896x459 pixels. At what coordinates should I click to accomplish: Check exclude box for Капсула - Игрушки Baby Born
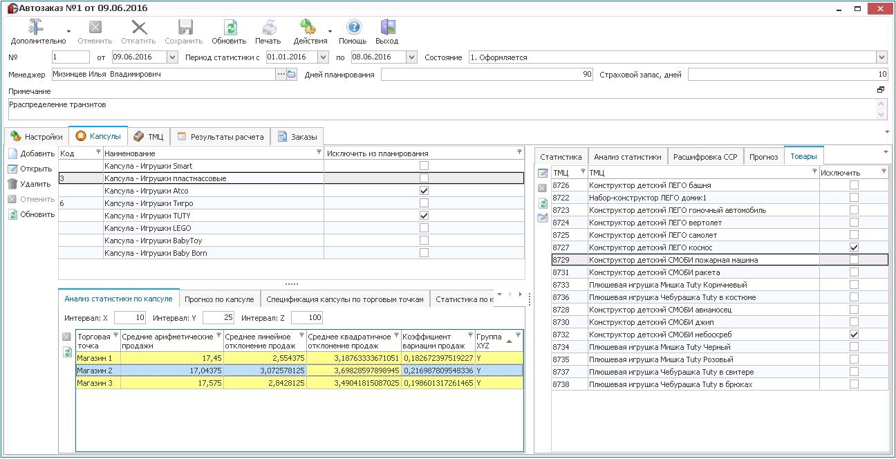click(424, 253)
